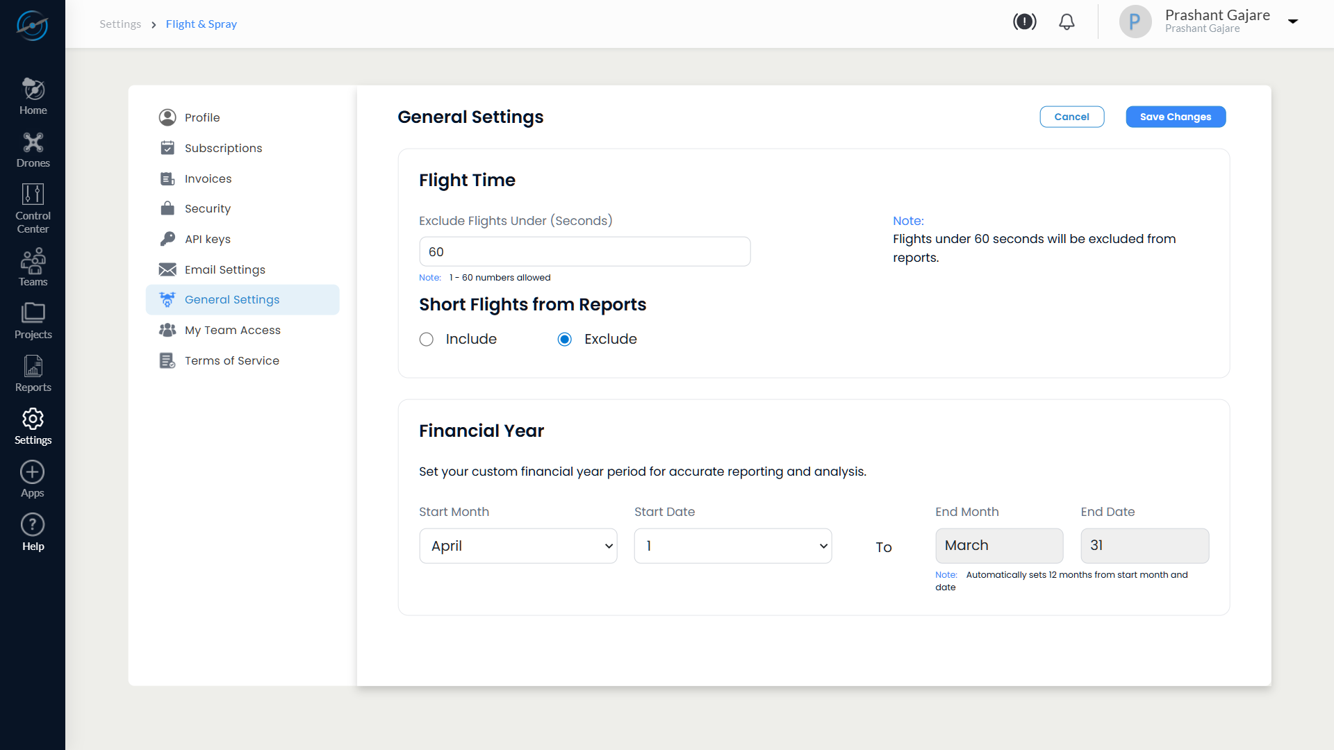Image resolution: width=1334 pixels, height=750 pixels.
Task: Go to Teams in left navigation
Action: tap(33, 267)
